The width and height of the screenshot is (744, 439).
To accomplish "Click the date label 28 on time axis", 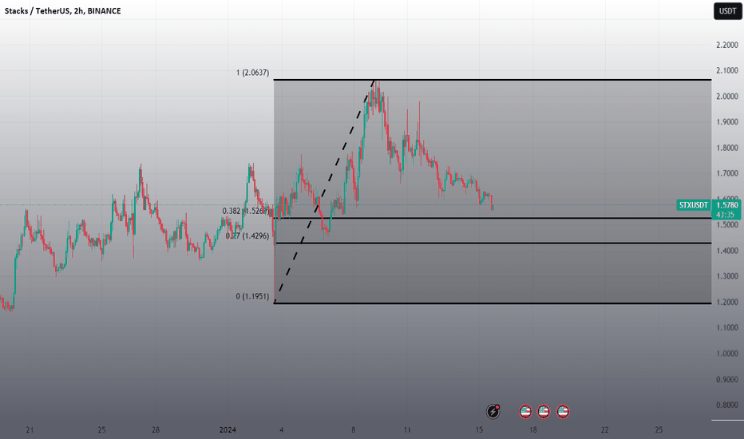I will (156, 430).
